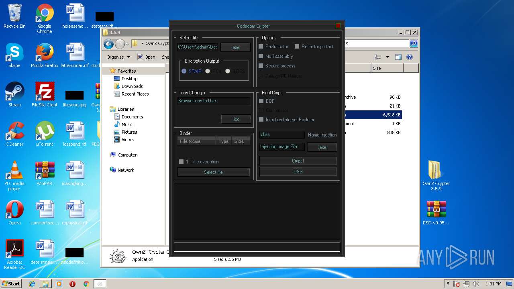Open the Organize dropdown in Explorer
The image size is (514, 289).
pyautogui.click(x=118, y=57)
